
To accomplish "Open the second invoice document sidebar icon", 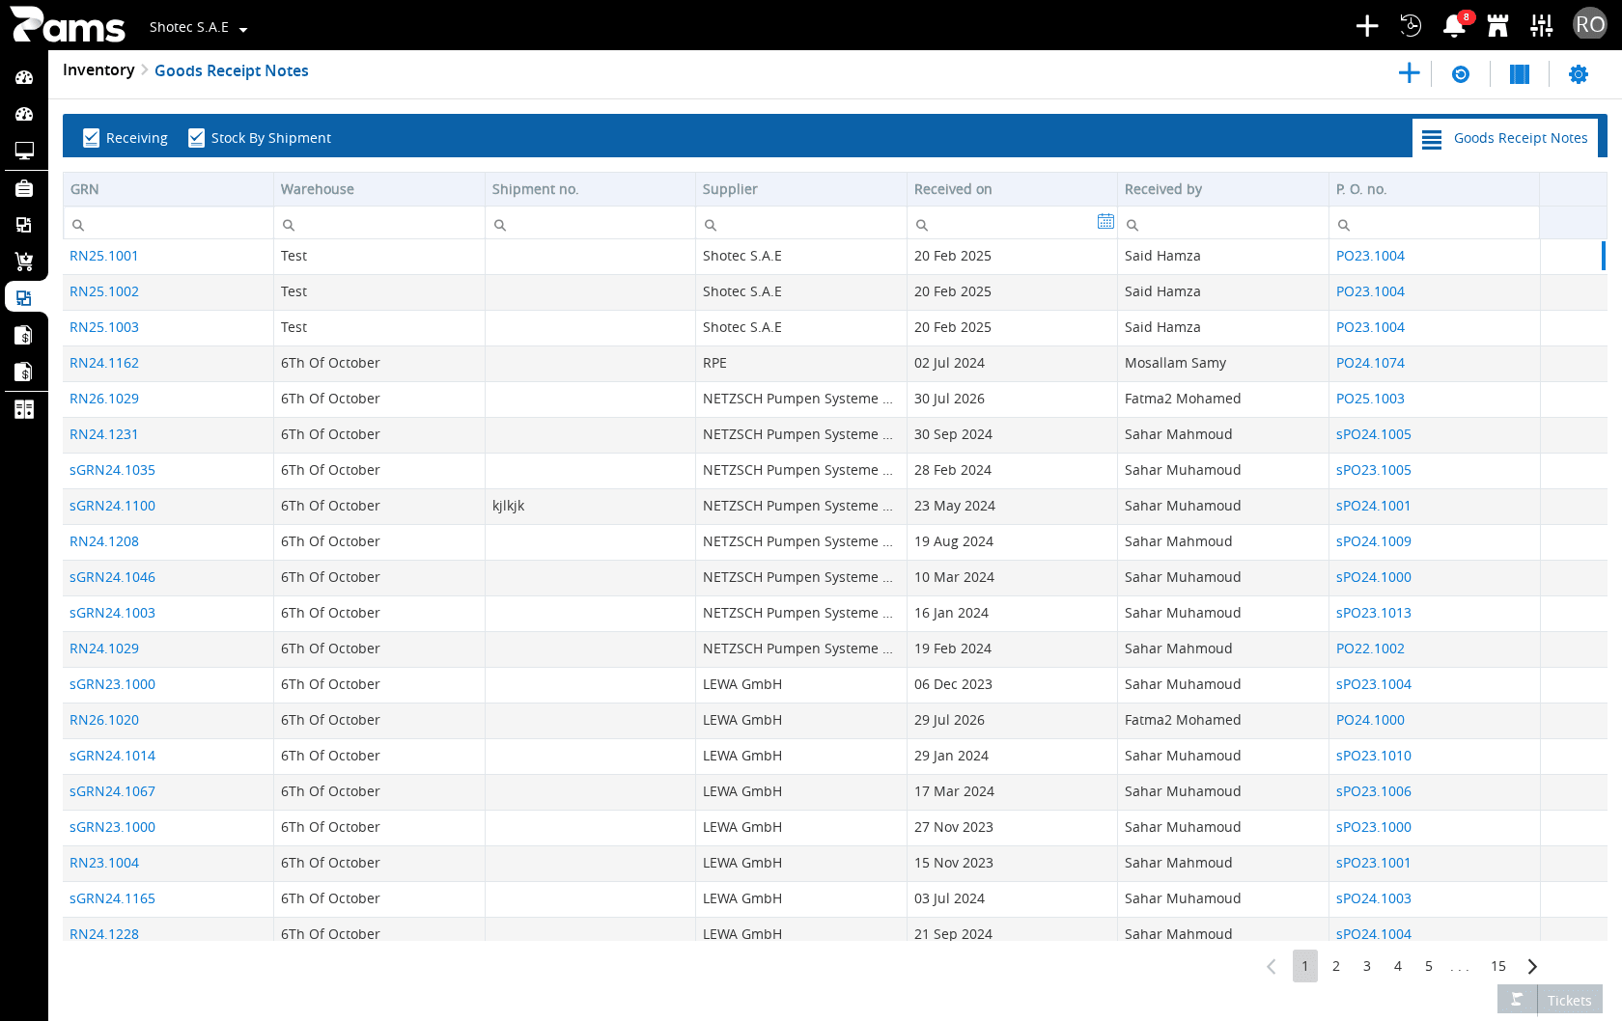I will point(24,372).
